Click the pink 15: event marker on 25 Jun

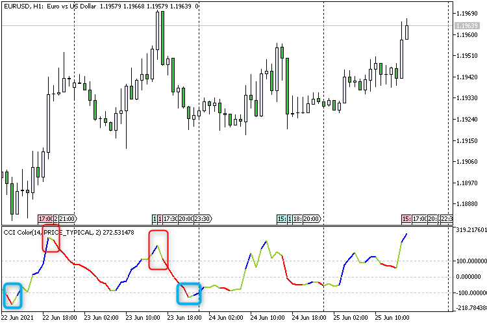tap(406, 219)
